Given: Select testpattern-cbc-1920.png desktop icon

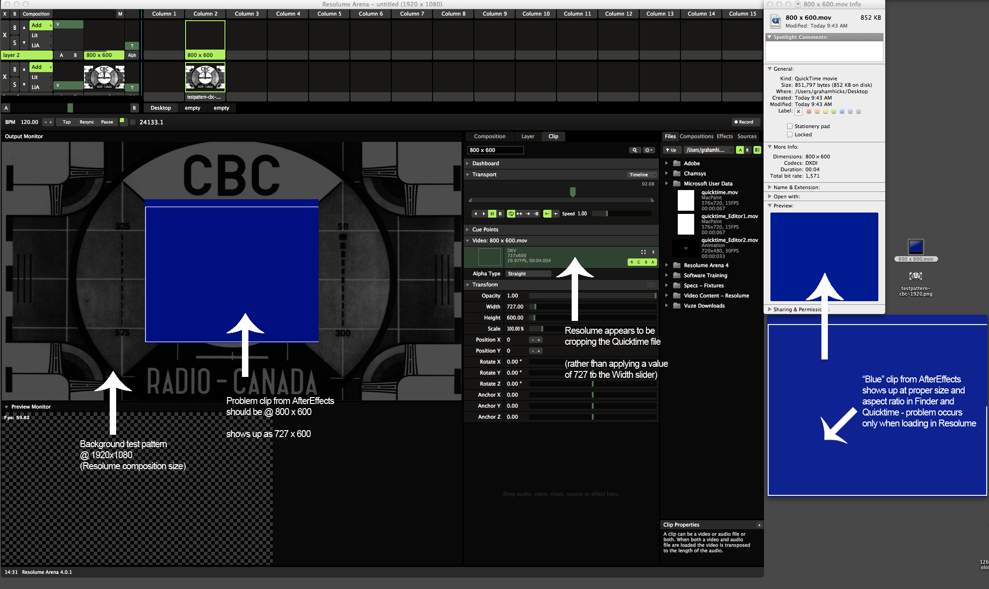Looking at the screenshot, I should pos(916,276).
